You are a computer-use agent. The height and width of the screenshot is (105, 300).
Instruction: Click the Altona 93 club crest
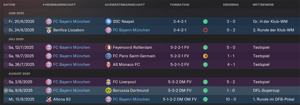click(x=49, y=99)
